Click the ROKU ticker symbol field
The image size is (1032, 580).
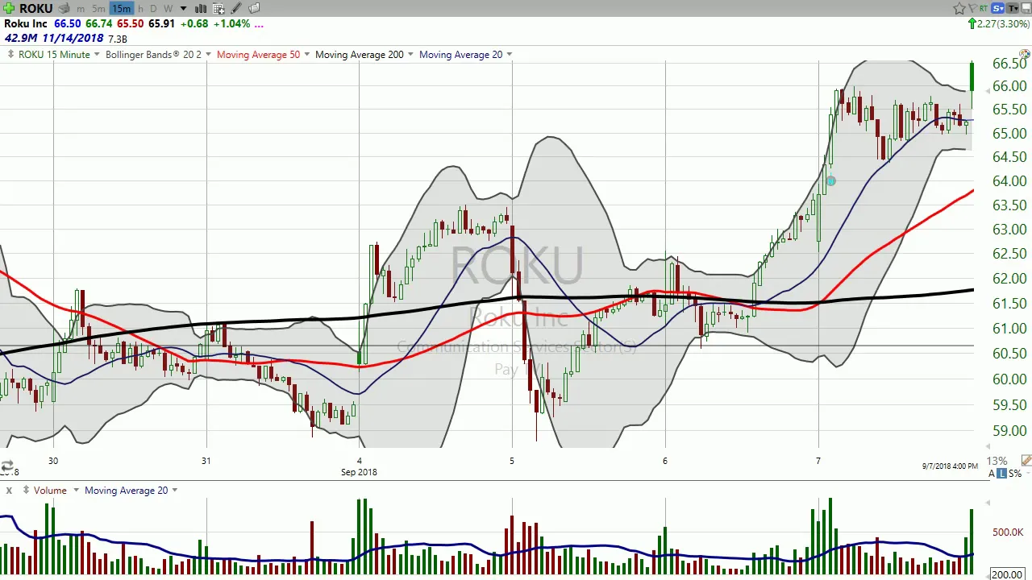coord(36,8)
